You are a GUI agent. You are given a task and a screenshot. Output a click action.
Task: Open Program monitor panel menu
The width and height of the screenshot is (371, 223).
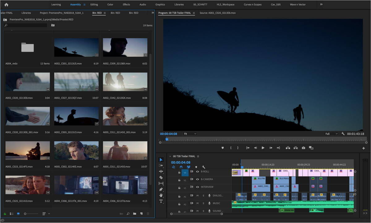point(194,13)
